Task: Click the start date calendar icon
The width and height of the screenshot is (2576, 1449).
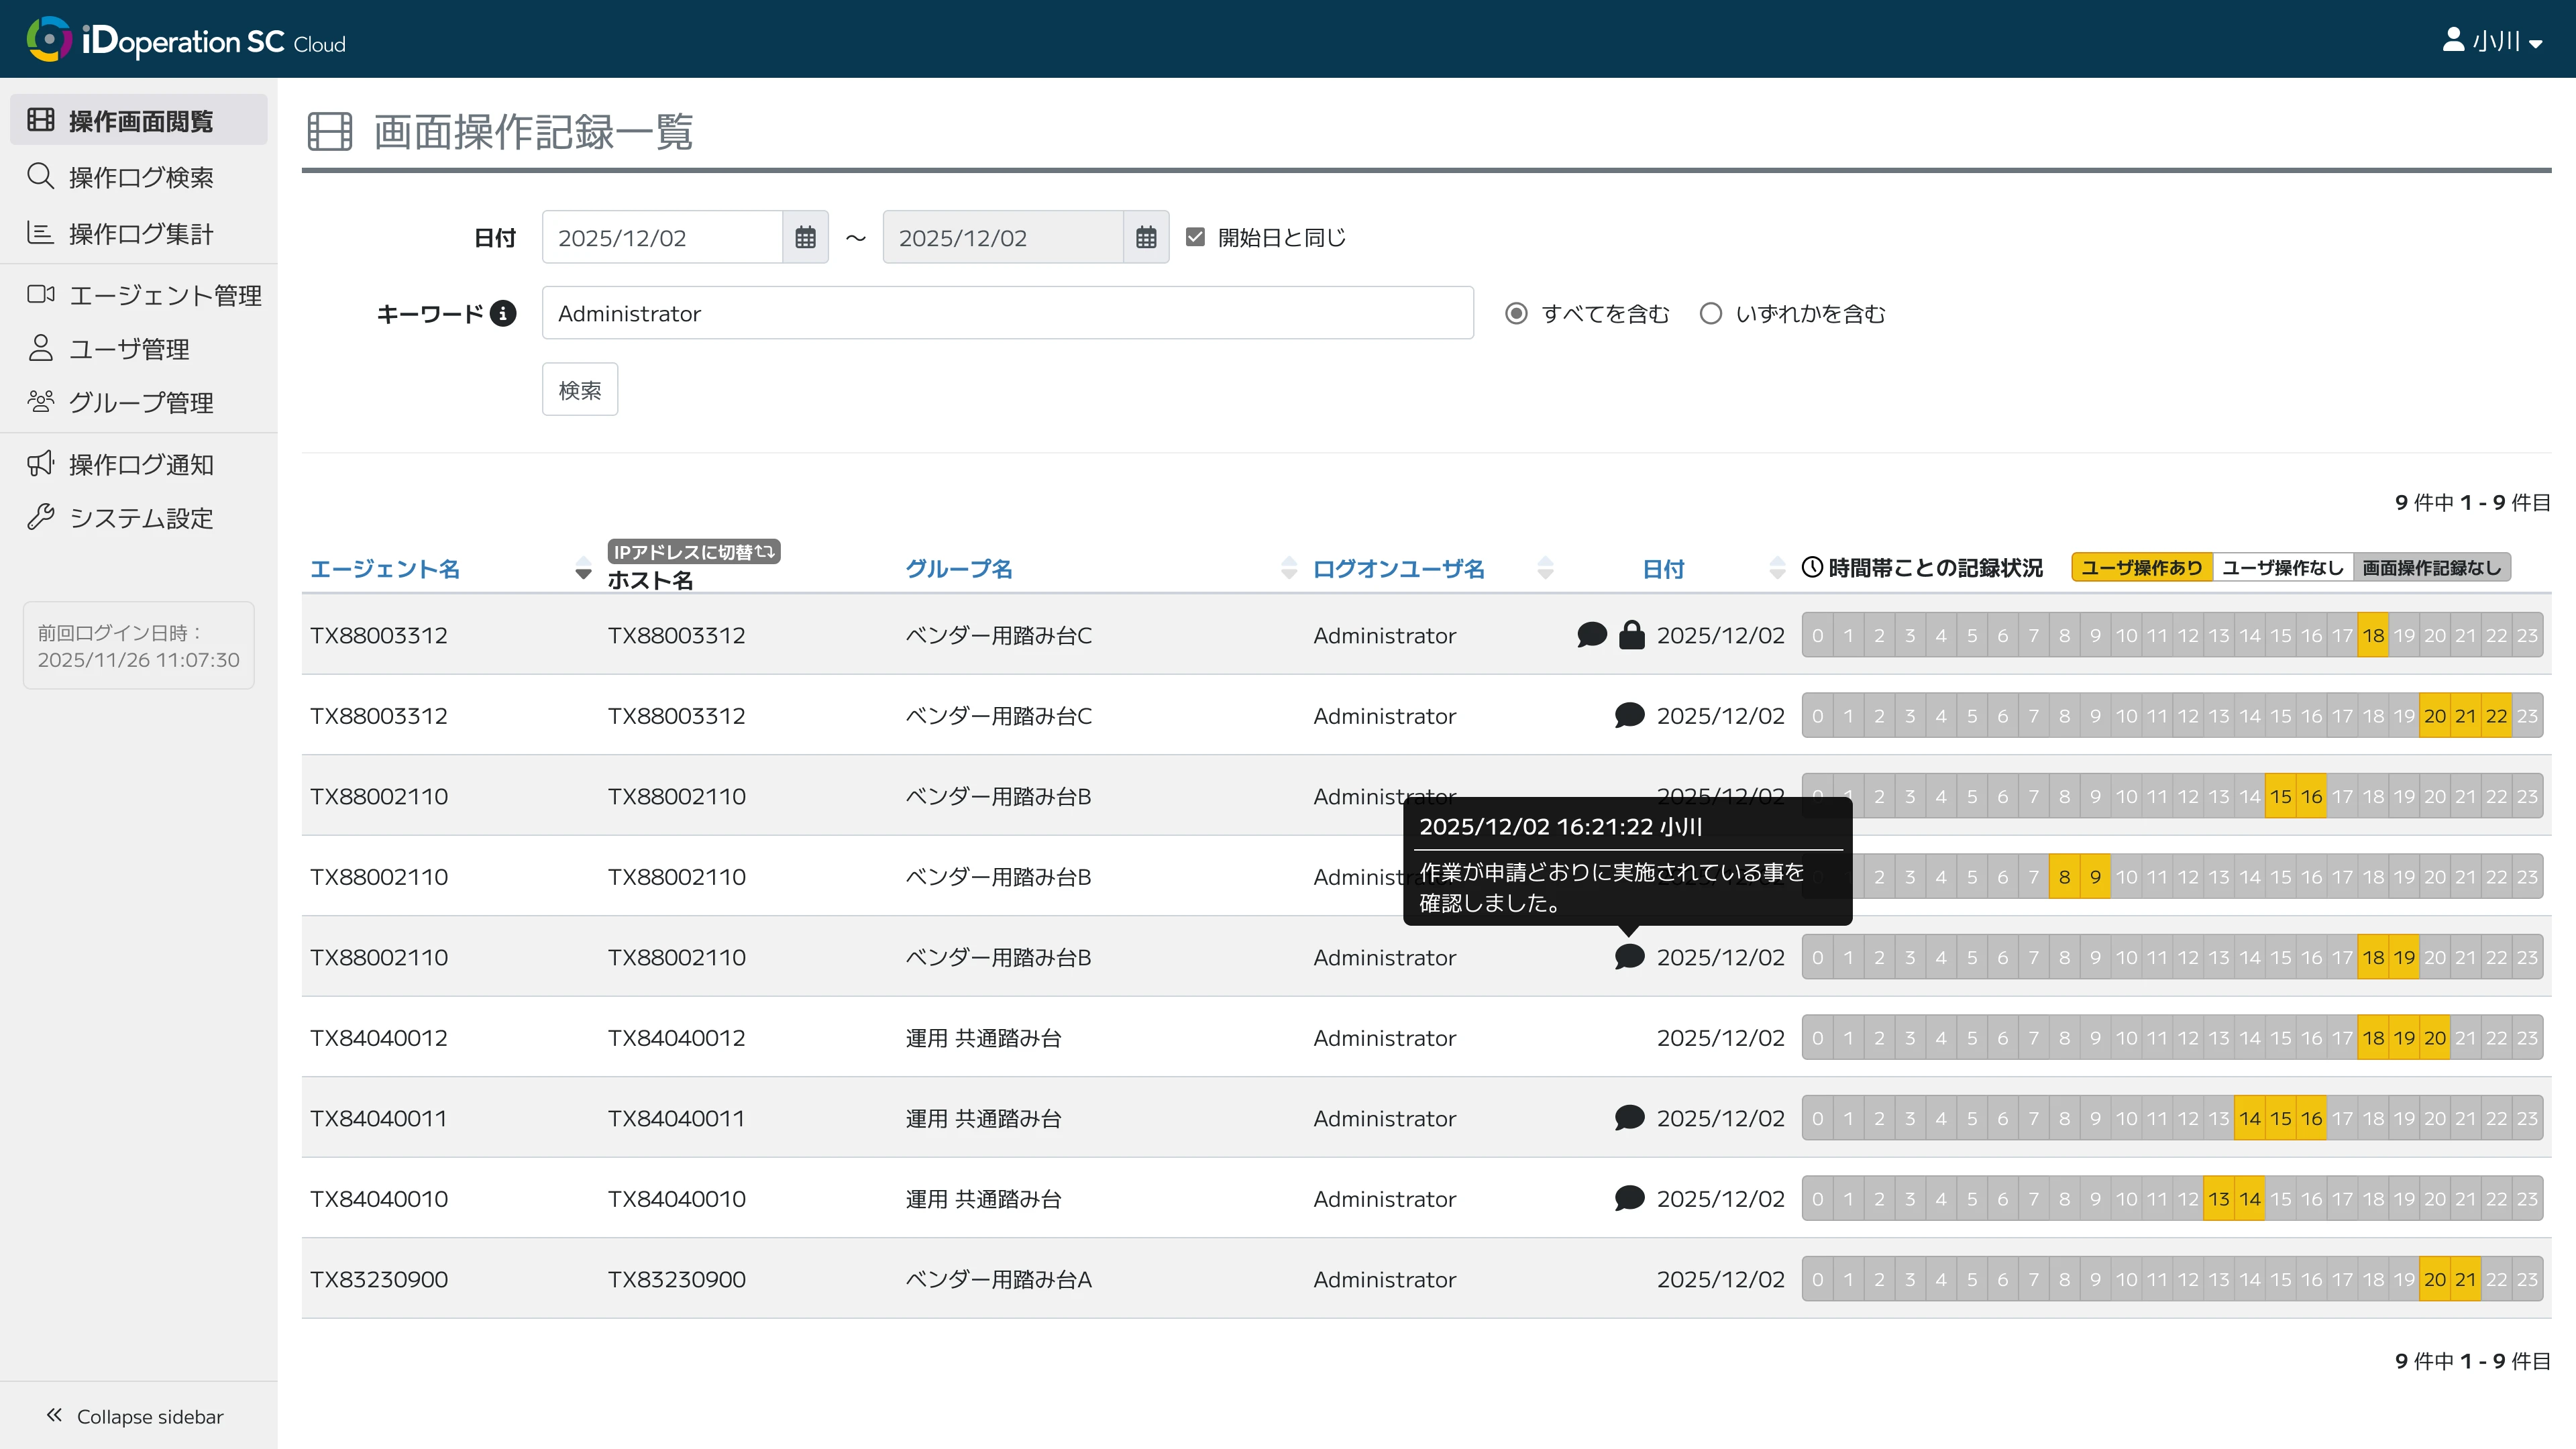Action: 805,237
